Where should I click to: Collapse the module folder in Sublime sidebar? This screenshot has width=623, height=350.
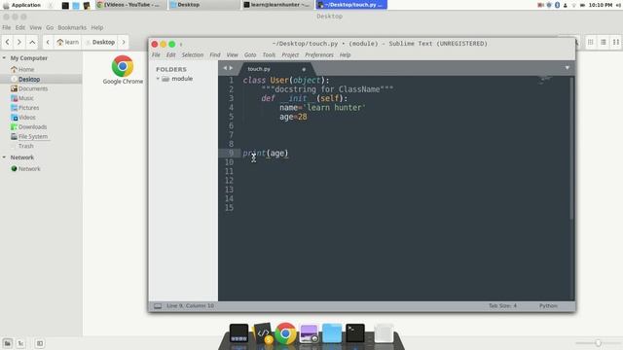(x=158, y=79)
